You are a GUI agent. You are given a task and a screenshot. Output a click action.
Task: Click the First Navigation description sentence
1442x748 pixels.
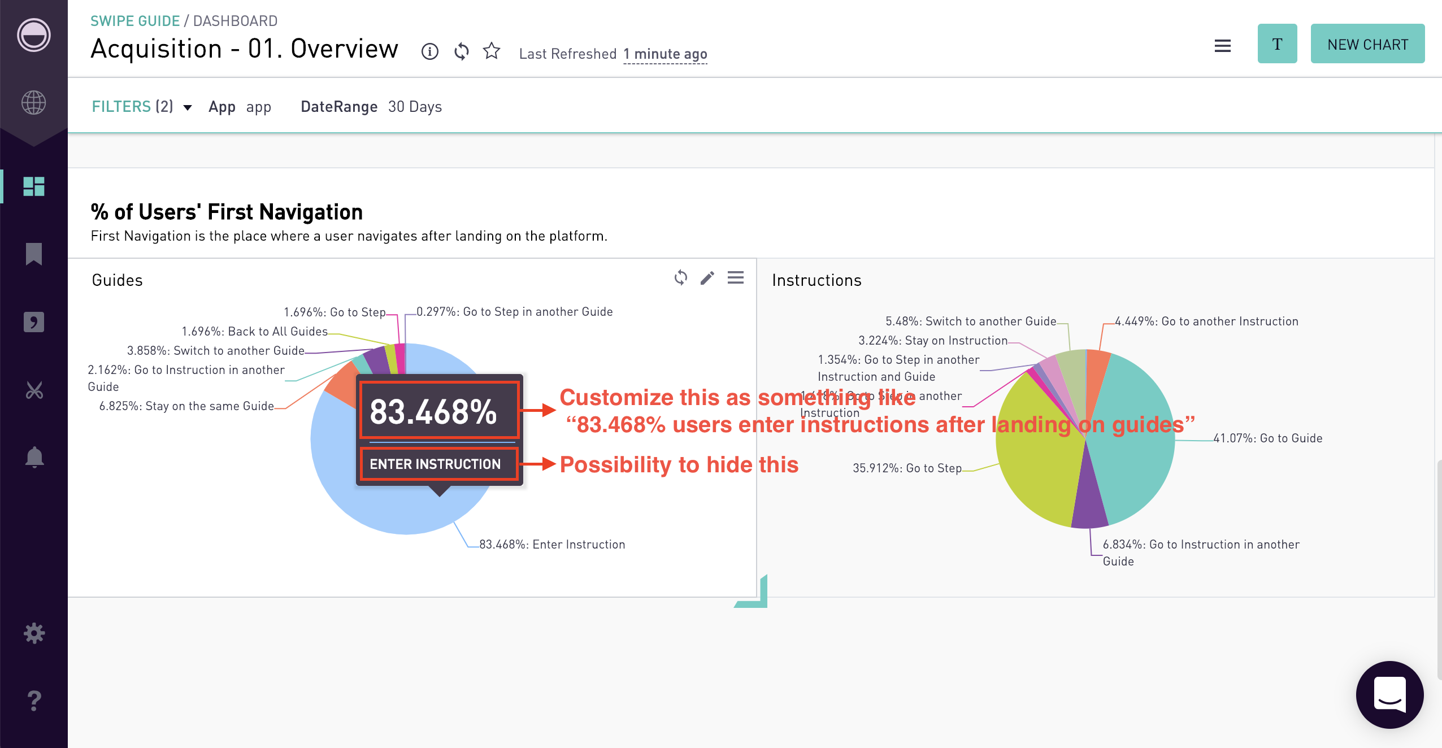tap(349, 236)
